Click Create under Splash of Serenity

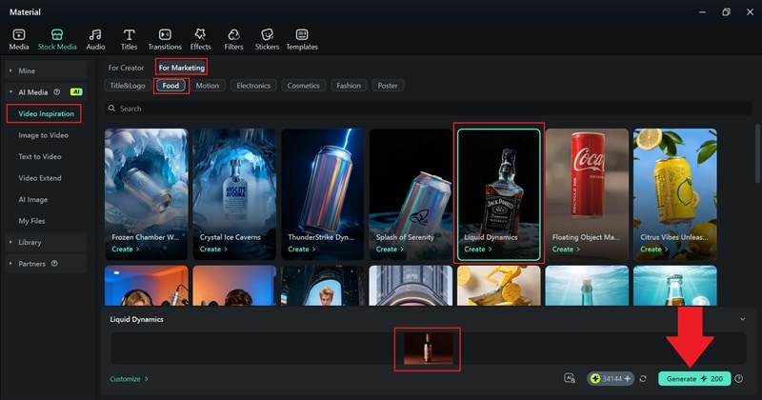(390, 249)
